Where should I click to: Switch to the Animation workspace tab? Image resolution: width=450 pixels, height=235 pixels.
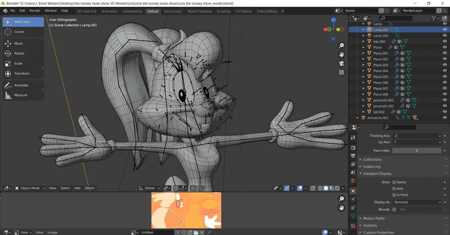coord(109,11)
